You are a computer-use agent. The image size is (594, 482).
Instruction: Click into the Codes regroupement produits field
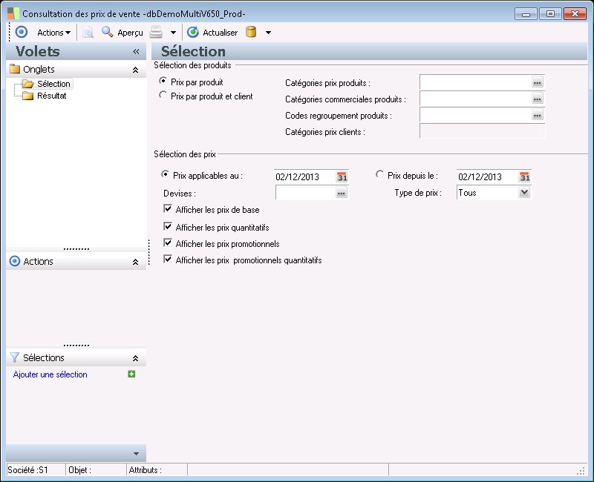(x=475, y=115)
